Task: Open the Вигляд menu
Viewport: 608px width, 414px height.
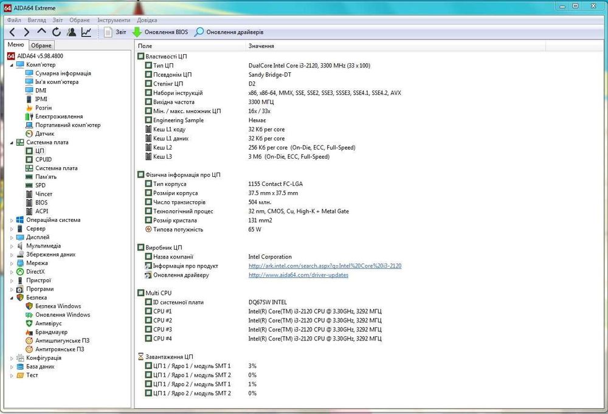Action: coord(37,20)
